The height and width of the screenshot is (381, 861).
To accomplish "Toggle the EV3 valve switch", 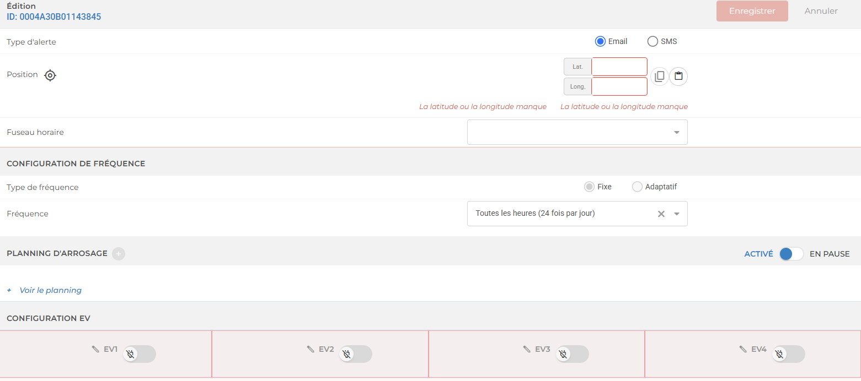I will [x=572, y=354].
